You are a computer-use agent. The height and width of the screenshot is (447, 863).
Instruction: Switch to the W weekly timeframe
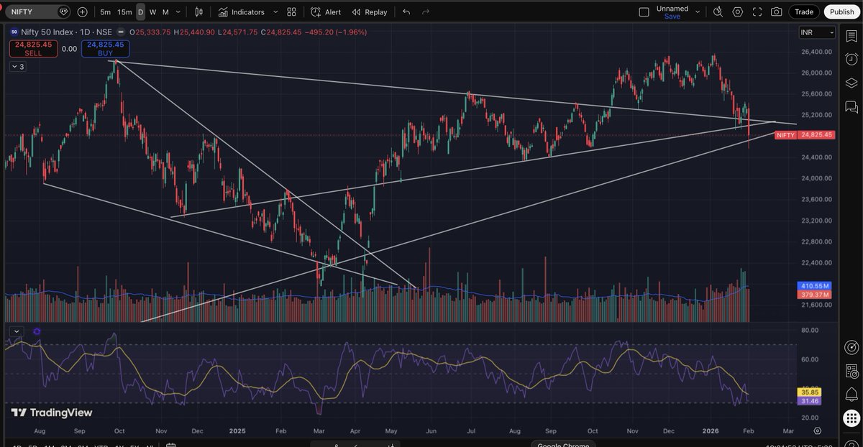(152, 11)
